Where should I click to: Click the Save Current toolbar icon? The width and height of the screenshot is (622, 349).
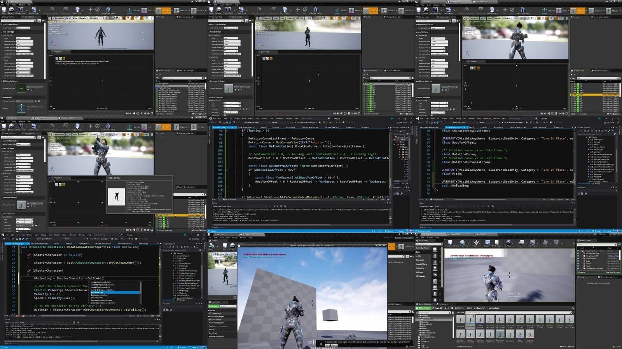pyautogui.click(x=450, y=242)
